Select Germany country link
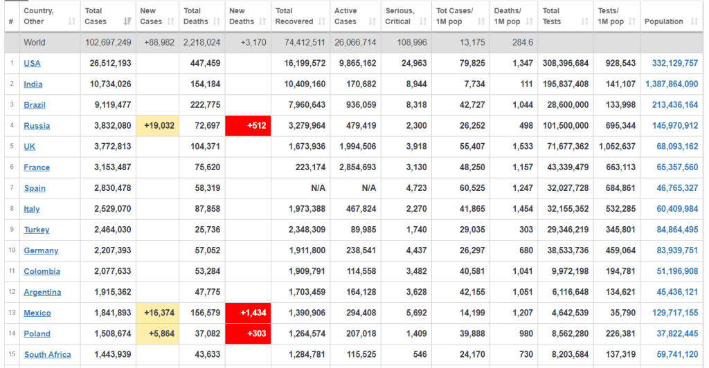The height and width of the screenshot is (368, 709). click(x=41, y=250)
